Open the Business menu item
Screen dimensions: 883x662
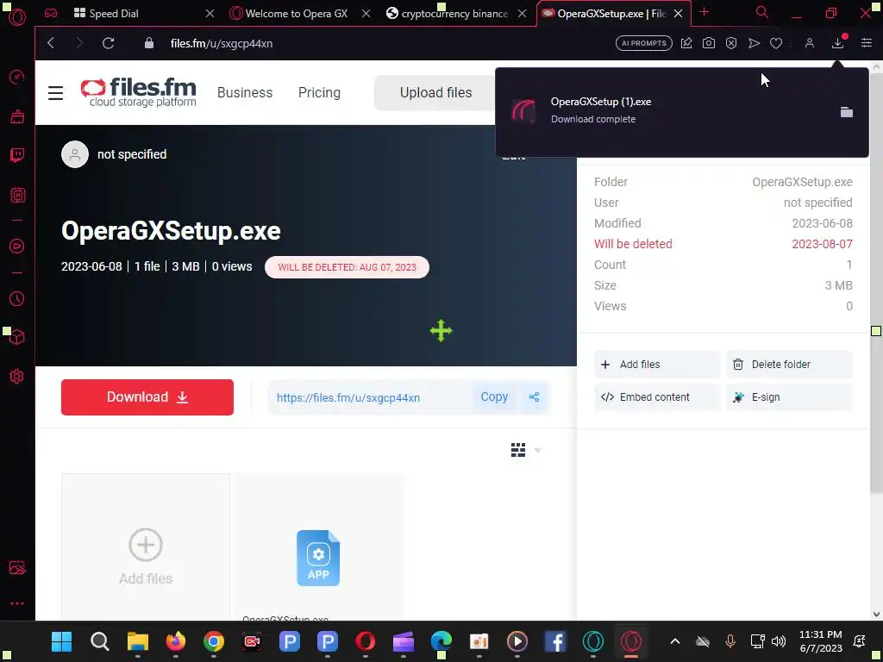pos(245,92)
